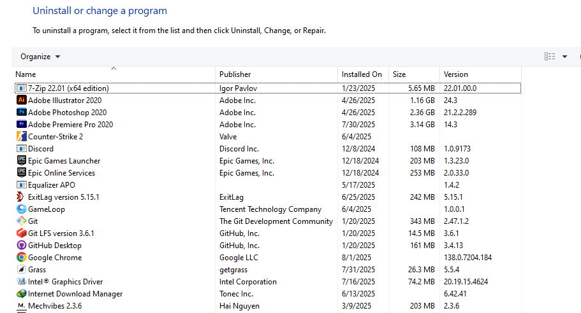The width and height of the screenshot is (581, 313).
Task: Select the Discord program row
Action: tap(41, 148)
